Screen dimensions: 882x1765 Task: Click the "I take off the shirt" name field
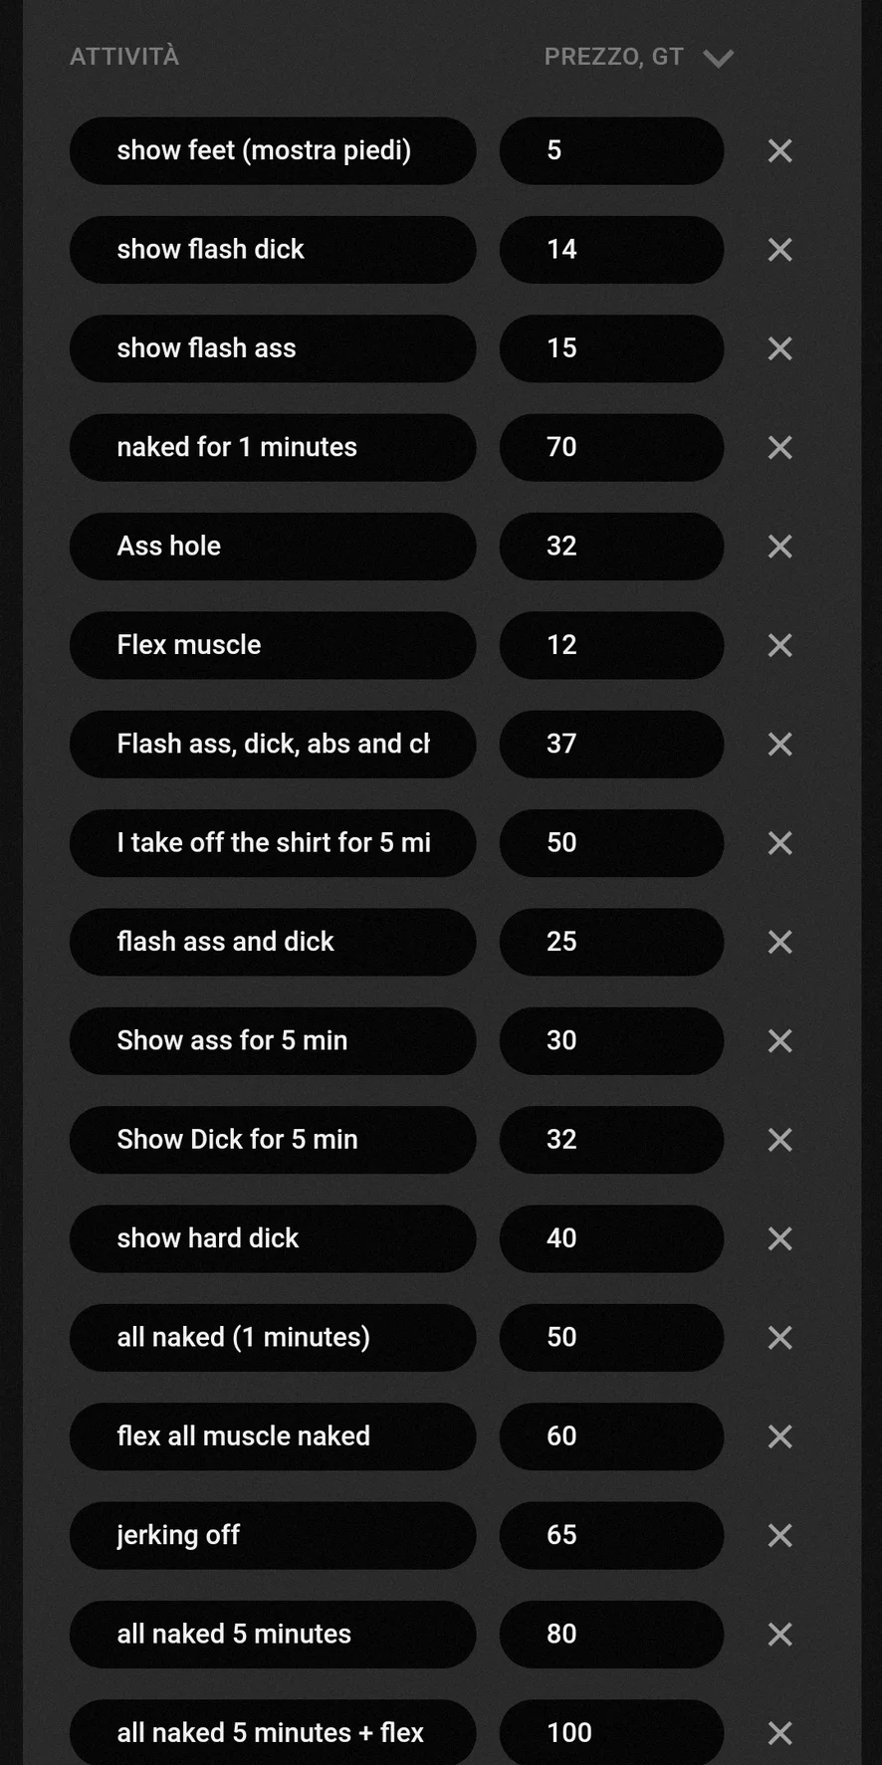pyautogui.click(x=272, y=843)
